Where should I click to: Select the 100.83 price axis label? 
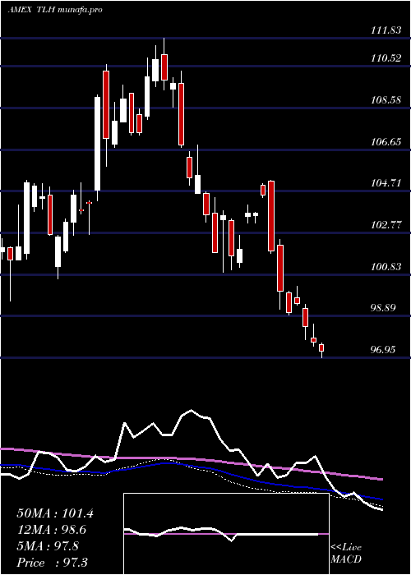(x=386, y=267)
